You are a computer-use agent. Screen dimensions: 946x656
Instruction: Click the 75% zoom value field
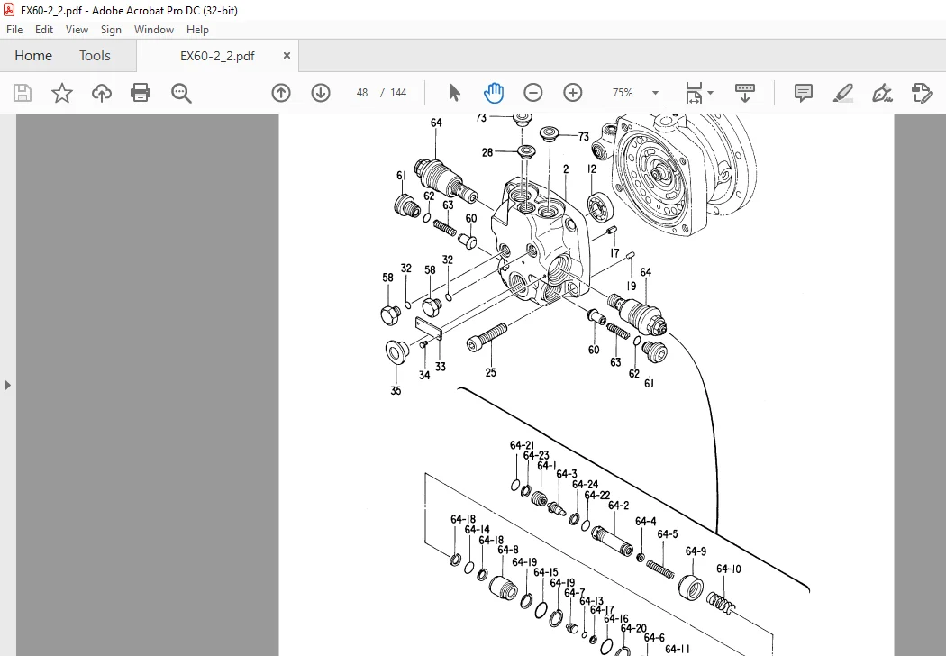(623, 93)
